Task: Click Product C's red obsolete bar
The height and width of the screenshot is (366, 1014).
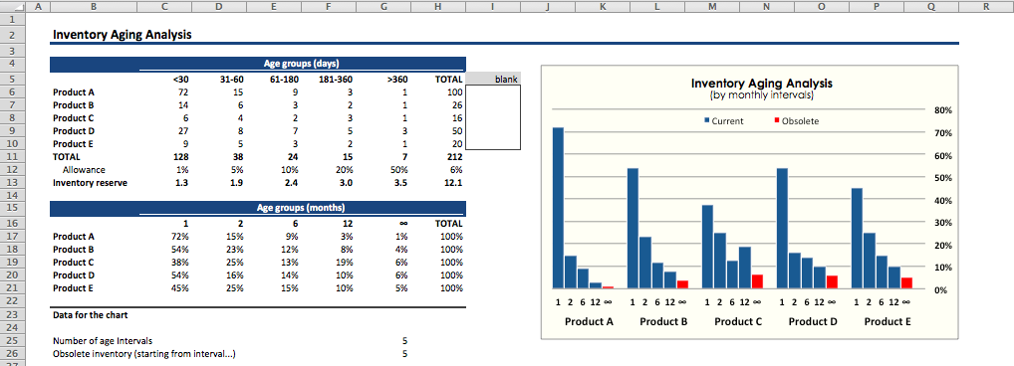Action: pyautogui.click(x=757, y=281)
